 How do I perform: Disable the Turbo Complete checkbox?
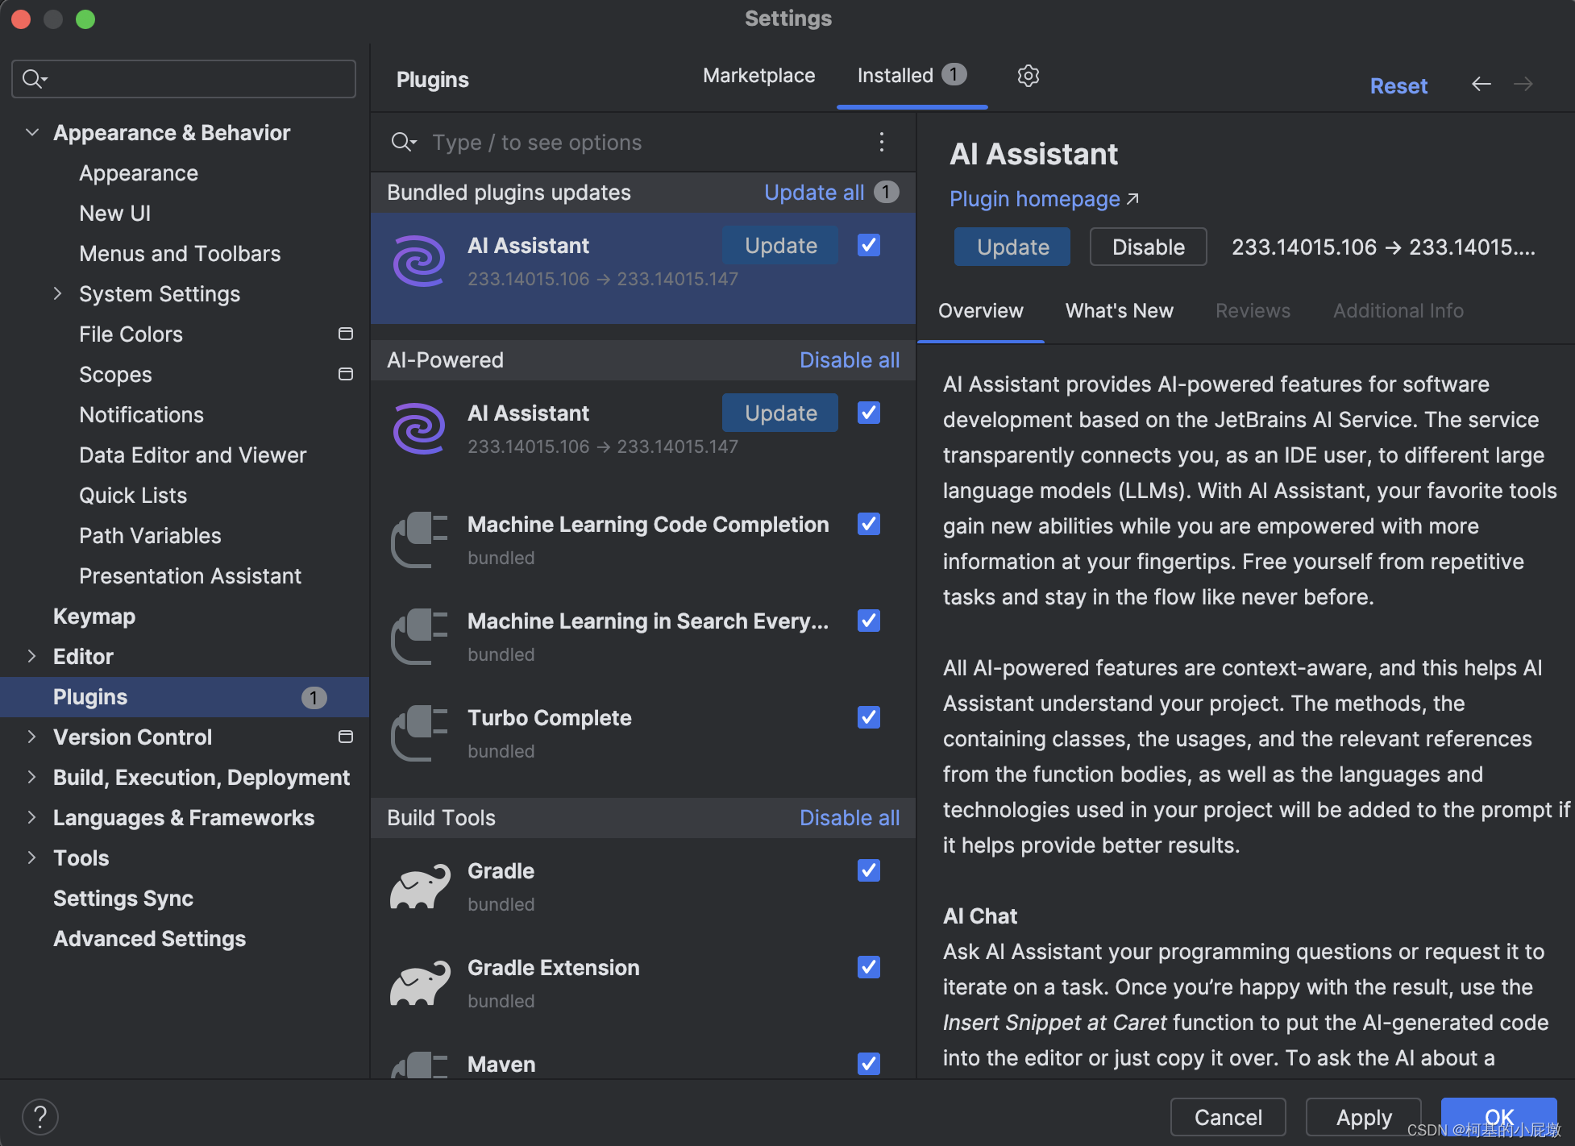click(869, 717)
